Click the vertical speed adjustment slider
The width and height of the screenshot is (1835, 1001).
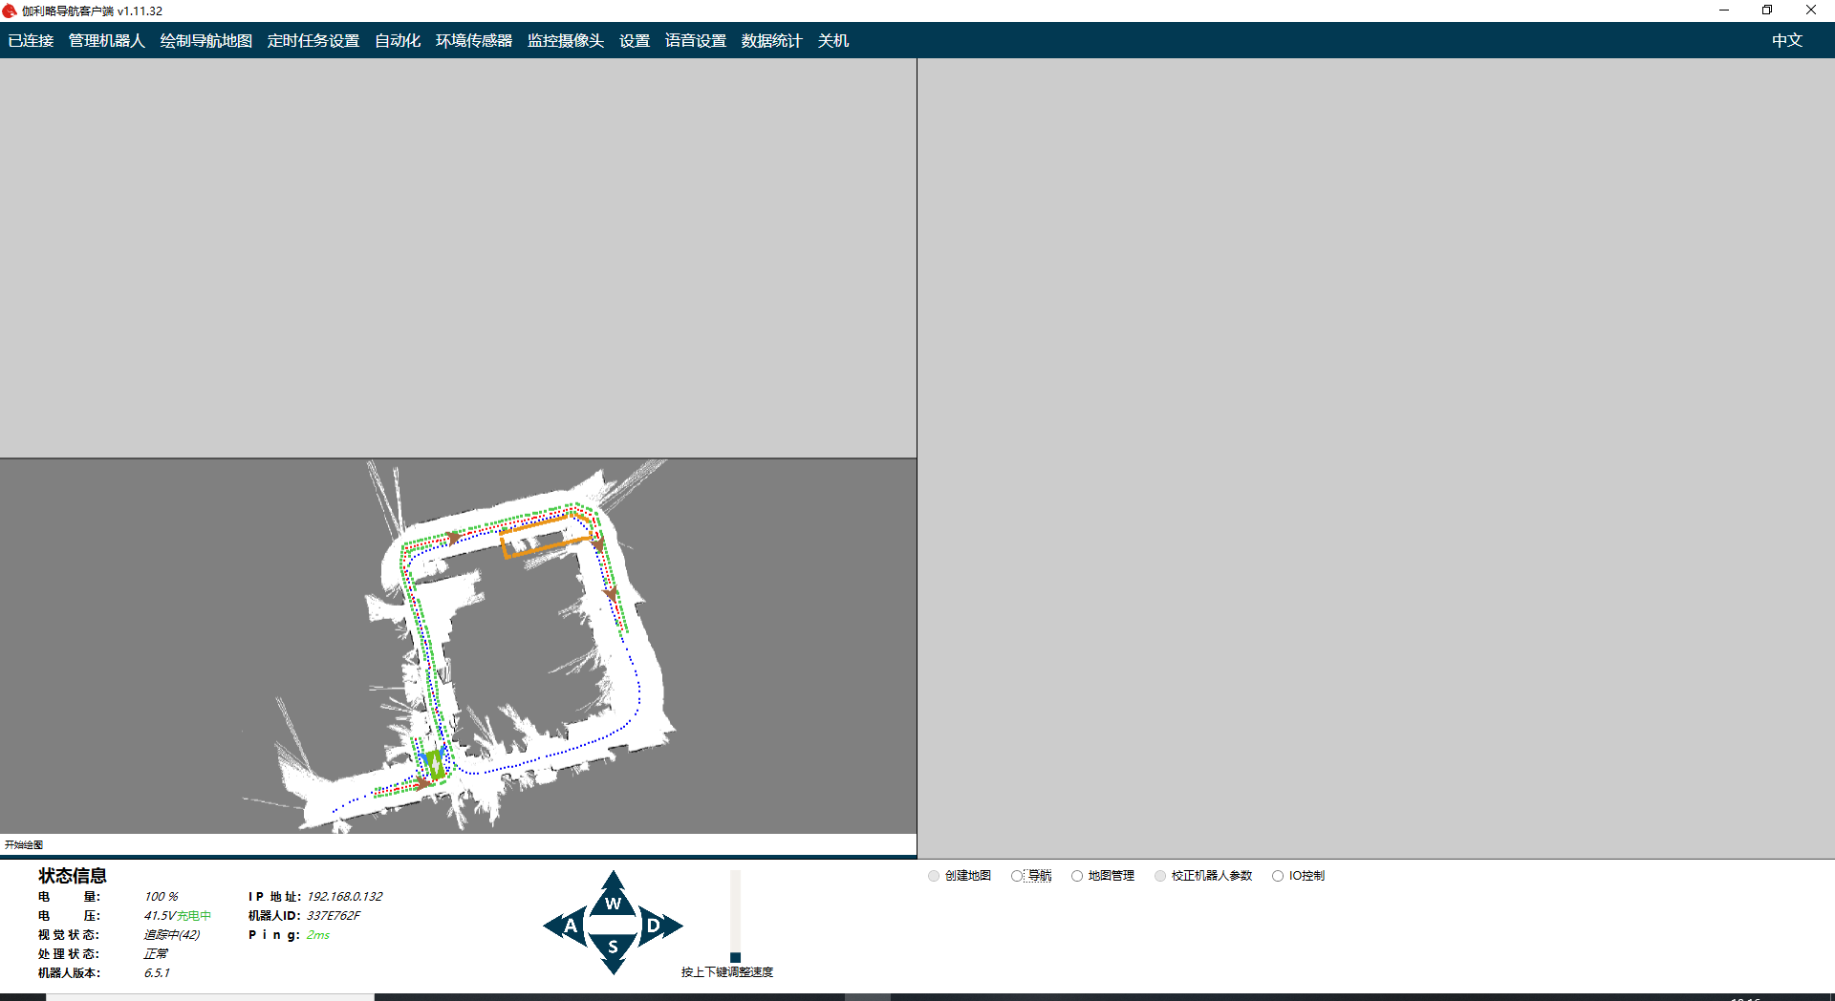point(735,917)
